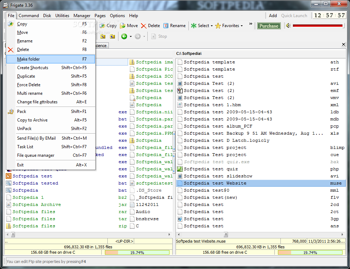Choose Copy in the File menu
This screenshot has height=269, width=350.
coord(51,24)
